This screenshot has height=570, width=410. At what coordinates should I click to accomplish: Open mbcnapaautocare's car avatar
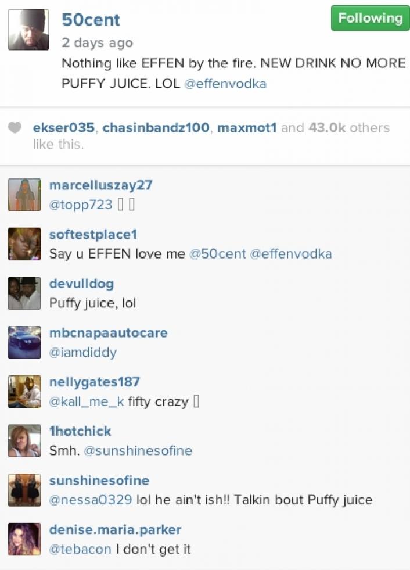pyautogui.click(x=25, y=342)
